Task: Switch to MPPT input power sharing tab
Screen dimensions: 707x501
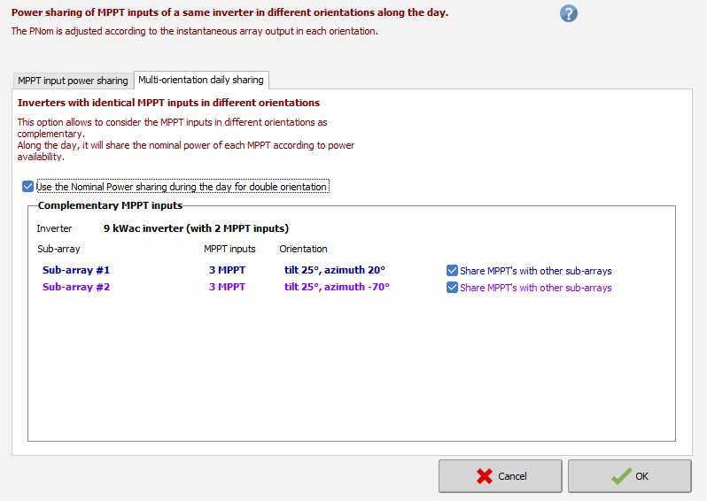Action: pyautogui.click(x=73, y=81)
